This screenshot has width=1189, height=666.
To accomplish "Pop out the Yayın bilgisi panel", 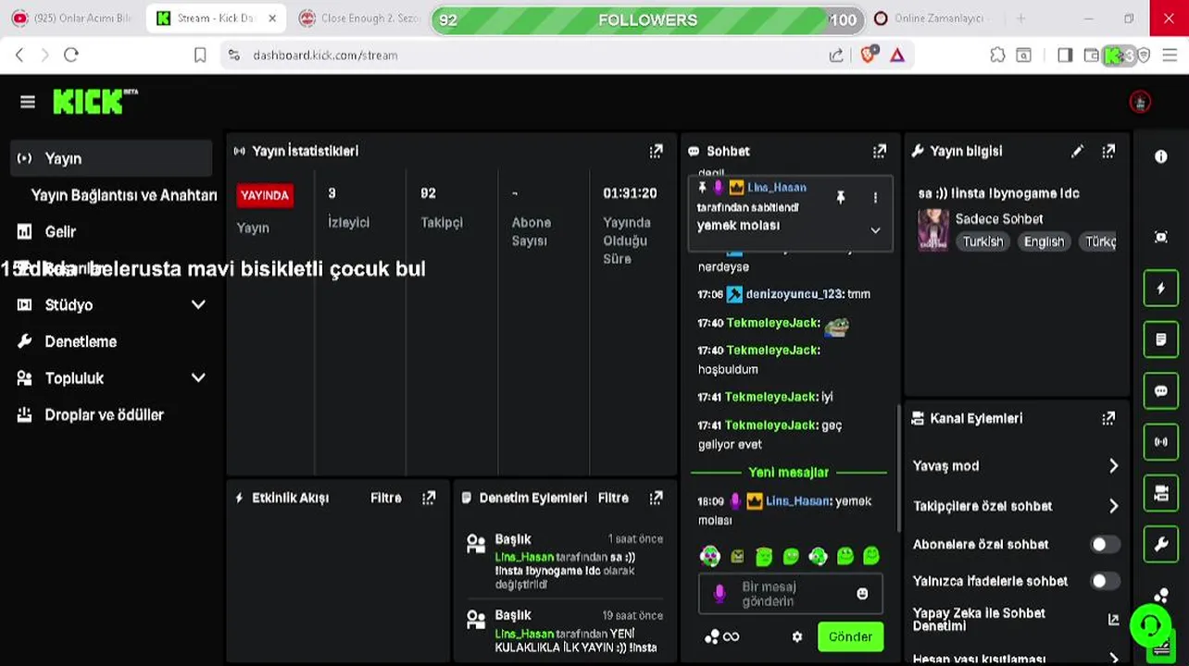I will [x=1108, y=151].
